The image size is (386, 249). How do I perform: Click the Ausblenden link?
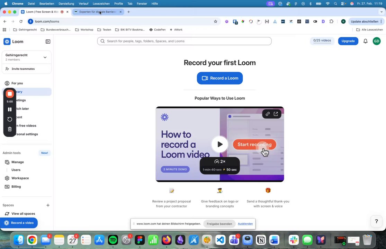pos(245,224)
